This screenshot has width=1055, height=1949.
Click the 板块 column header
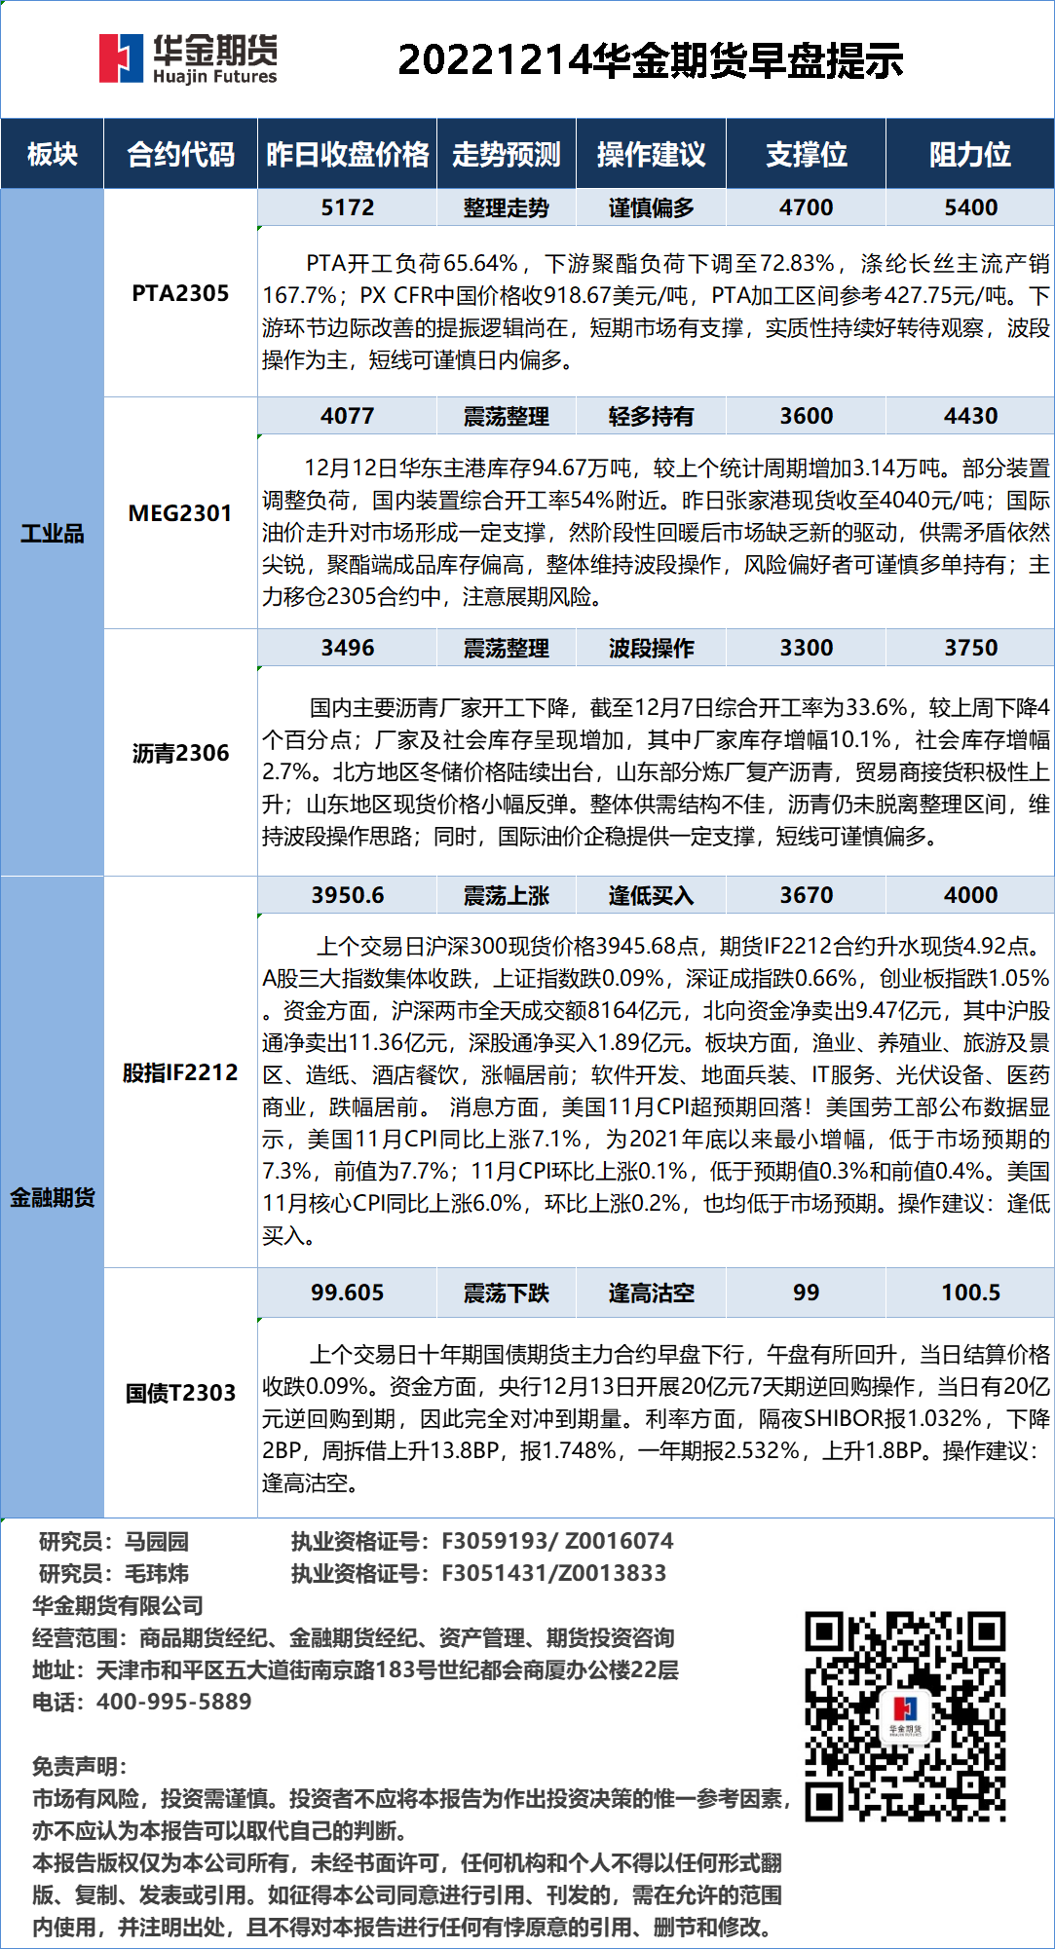click(x=52, y=154)
